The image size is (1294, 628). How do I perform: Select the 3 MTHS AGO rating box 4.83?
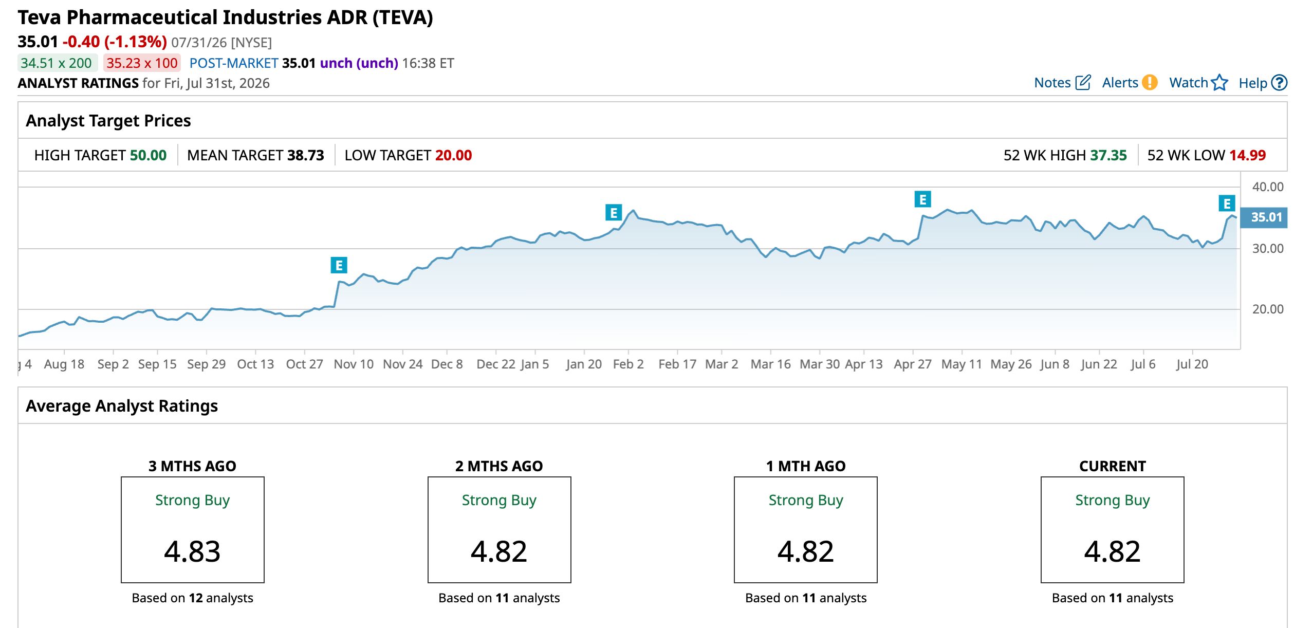tap(193, 530)
